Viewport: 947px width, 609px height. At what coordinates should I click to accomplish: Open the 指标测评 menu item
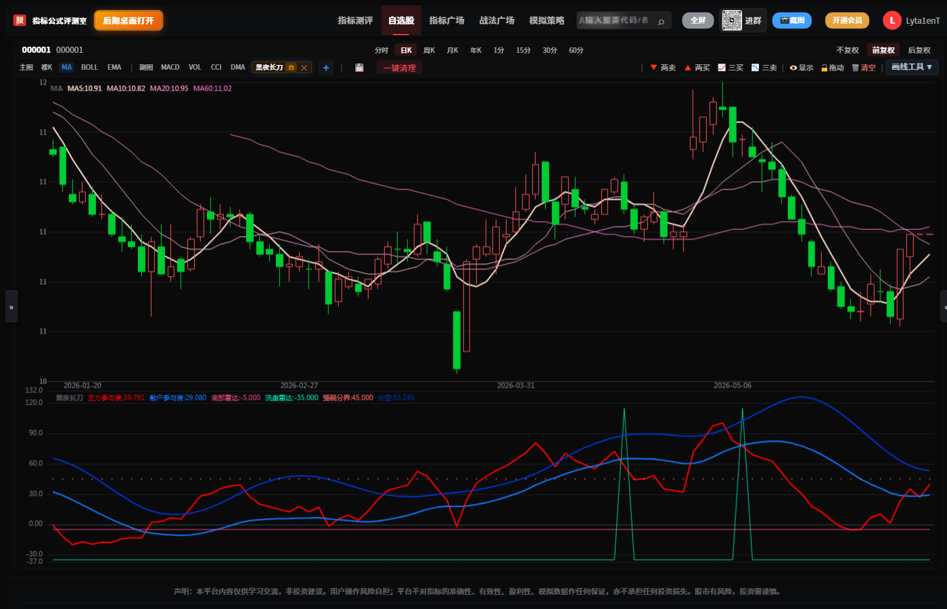355,20
